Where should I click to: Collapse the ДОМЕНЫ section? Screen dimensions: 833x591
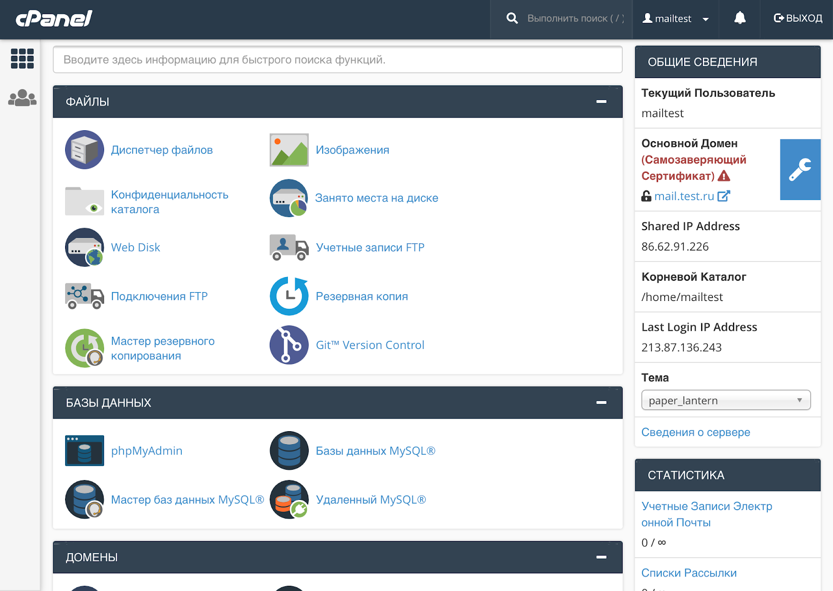coord(601,557)
